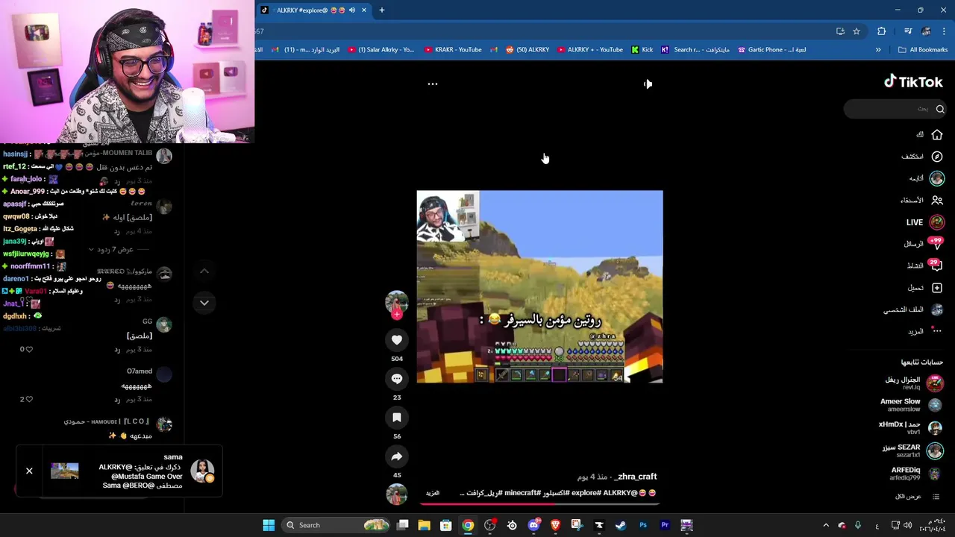Open the three-dot options above the video
955x537 pixels.
click(432, 84)
